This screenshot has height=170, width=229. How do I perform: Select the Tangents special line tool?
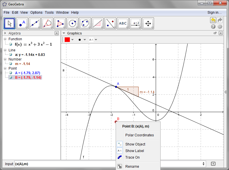[47, 23]
